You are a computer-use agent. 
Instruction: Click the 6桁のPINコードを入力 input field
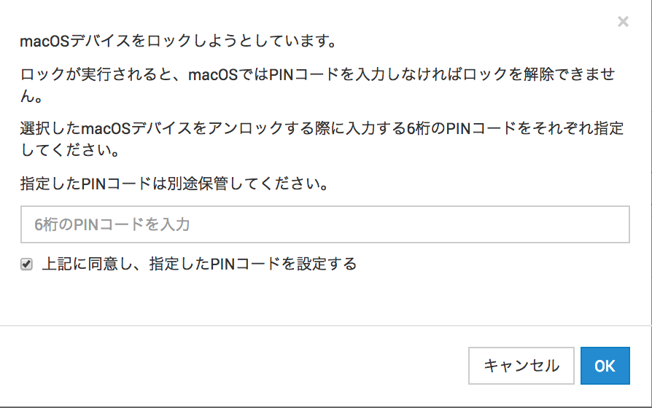(325, 224)
